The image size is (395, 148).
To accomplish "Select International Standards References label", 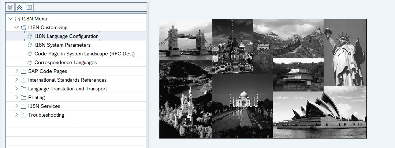I will 67,80.
